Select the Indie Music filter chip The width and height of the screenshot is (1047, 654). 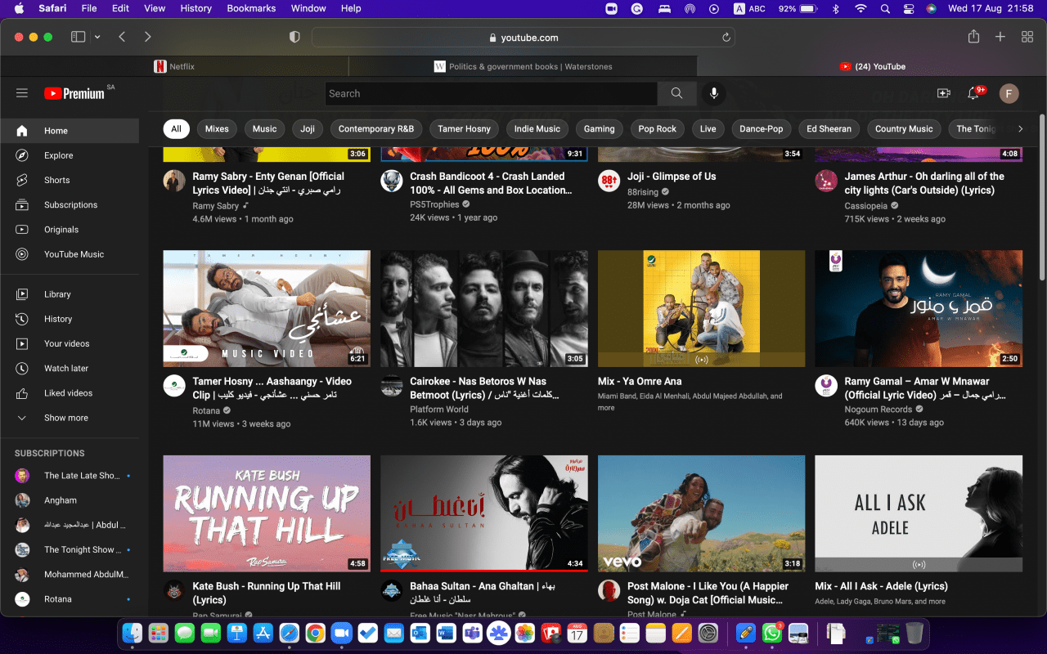(537, 128)
